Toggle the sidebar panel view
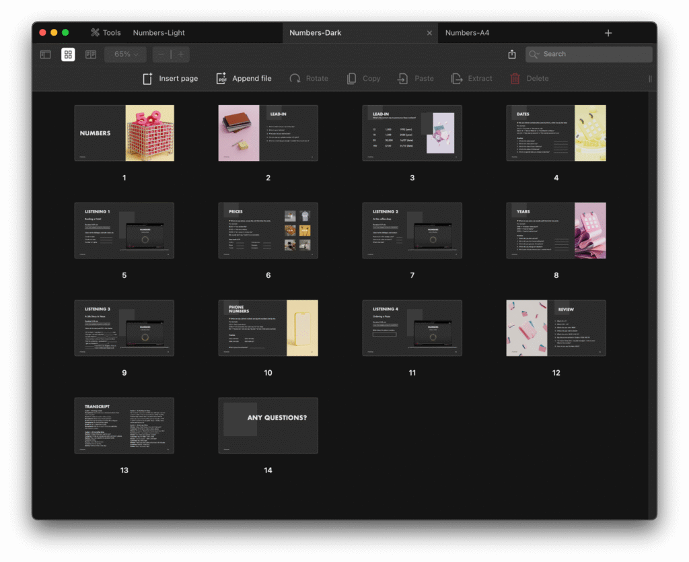The height and width of the screenshot is (562, 689). [x=46, y=55]
